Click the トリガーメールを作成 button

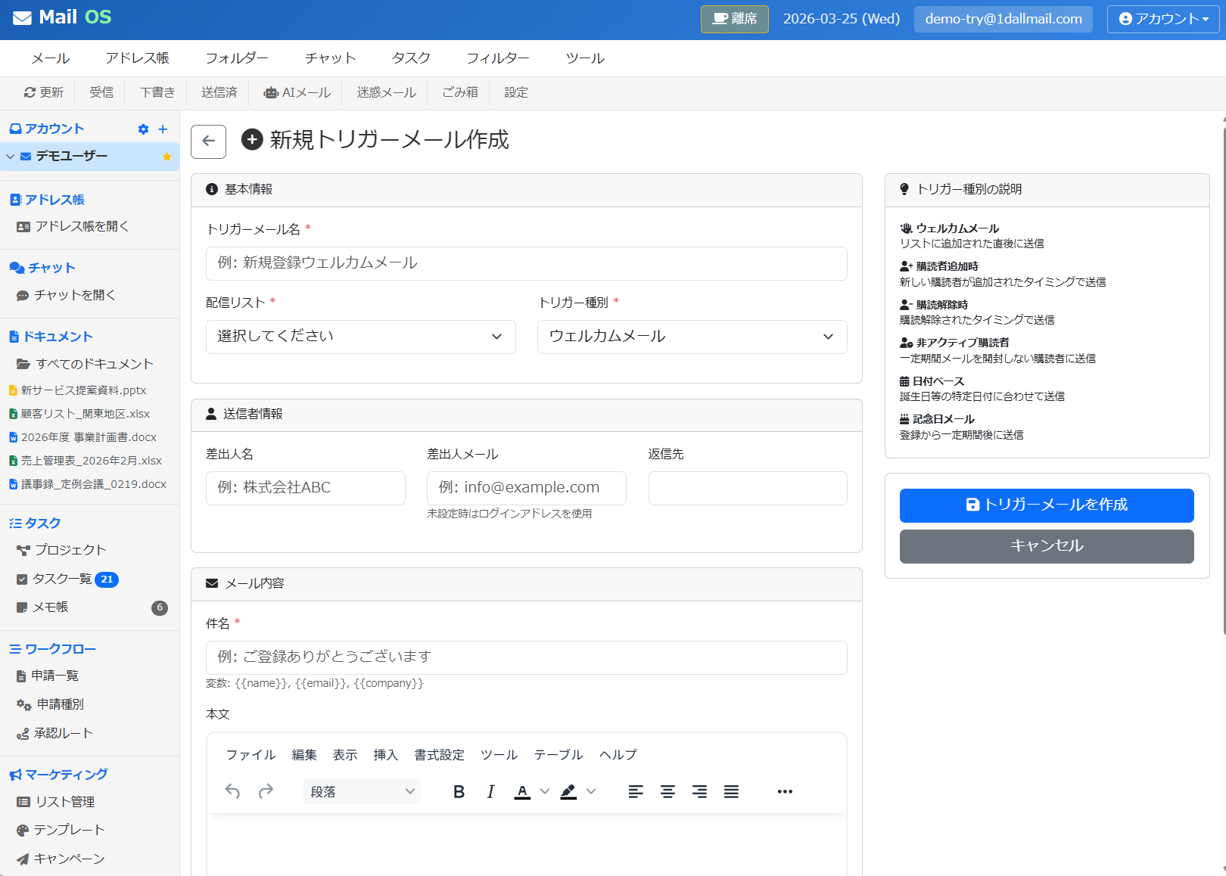pos(1047,505)
